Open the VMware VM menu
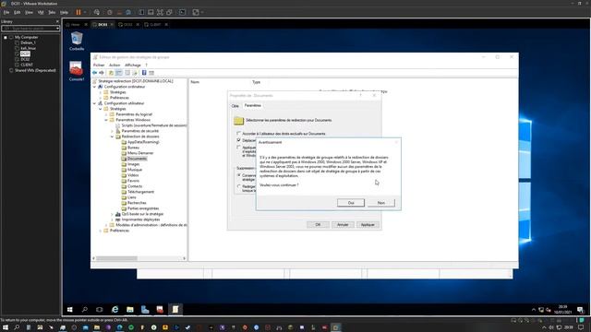This screenshot has width=591, height=332. [x=41, y=12]
